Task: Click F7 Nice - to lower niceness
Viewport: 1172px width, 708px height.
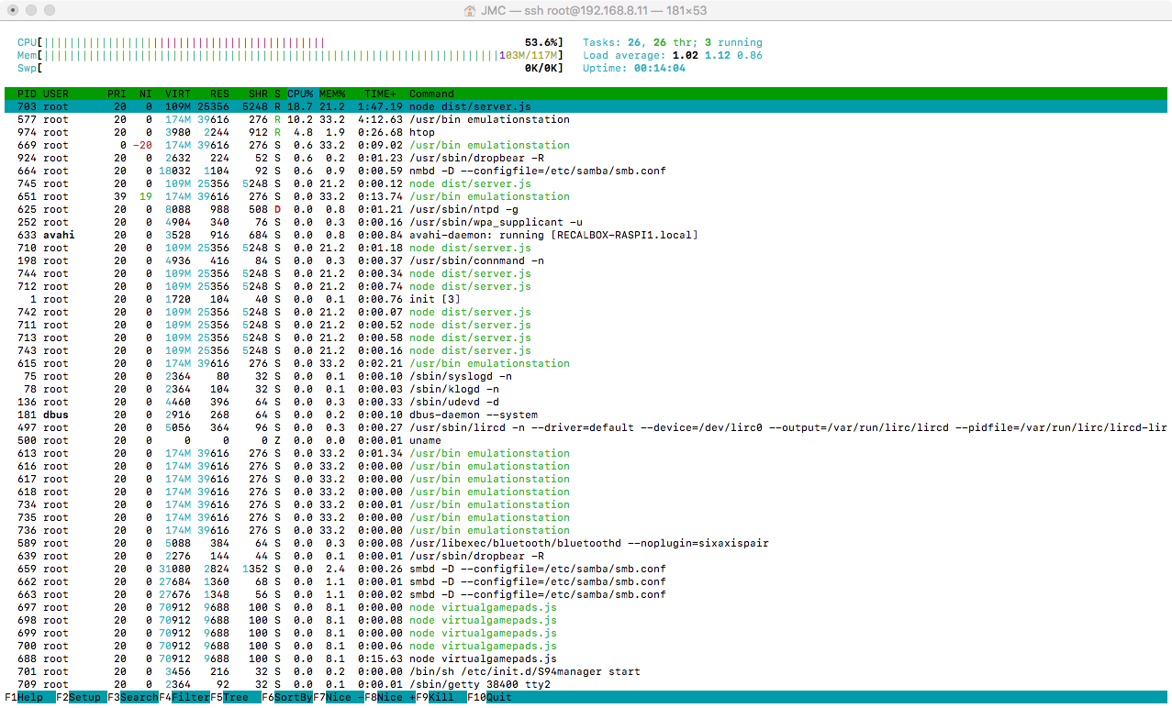Action: pyautogui.click(x=339, y=697)
